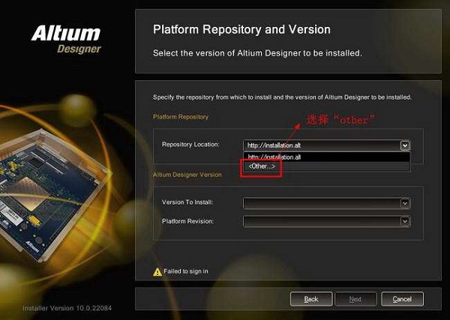Expand the Version To Install dropdown
This screenshot has height=320, width=450.
(x=405, y=203)
